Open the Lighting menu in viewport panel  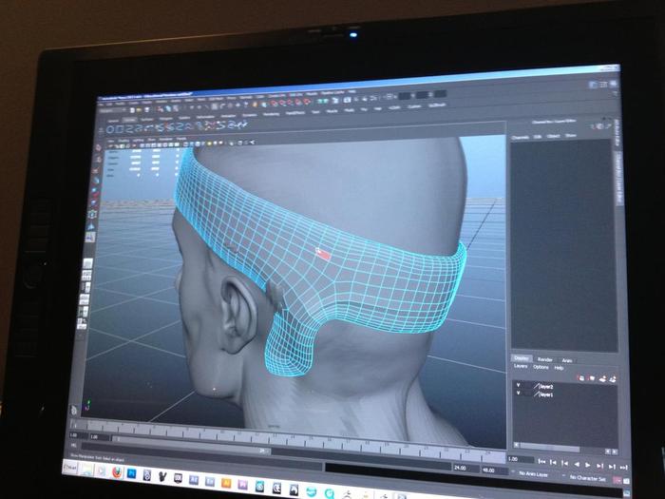click(x=139, y=140)
